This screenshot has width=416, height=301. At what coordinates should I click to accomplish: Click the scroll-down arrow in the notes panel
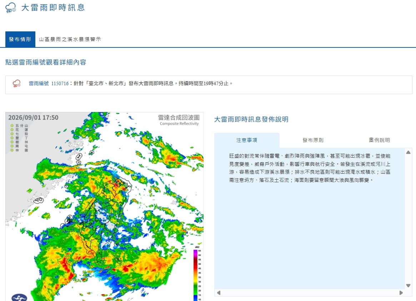pyautogui.click(x=408, y=285)
